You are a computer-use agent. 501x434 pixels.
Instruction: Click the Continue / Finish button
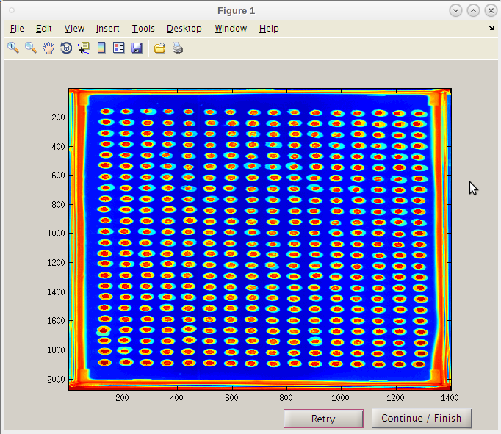[x=422, y=419]
